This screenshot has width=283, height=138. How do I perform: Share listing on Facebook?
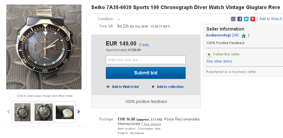[240, 19]
